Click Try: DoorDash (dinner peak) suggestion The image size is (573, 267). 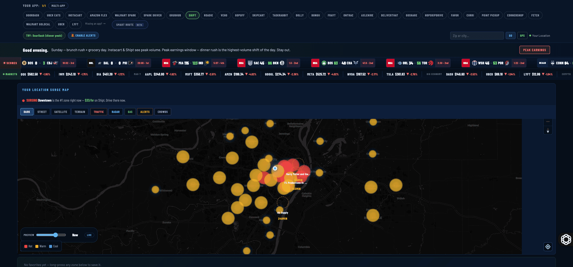coord(44,36)
